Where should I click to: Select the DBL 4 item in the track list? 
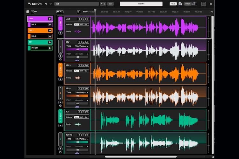(40, 36)
